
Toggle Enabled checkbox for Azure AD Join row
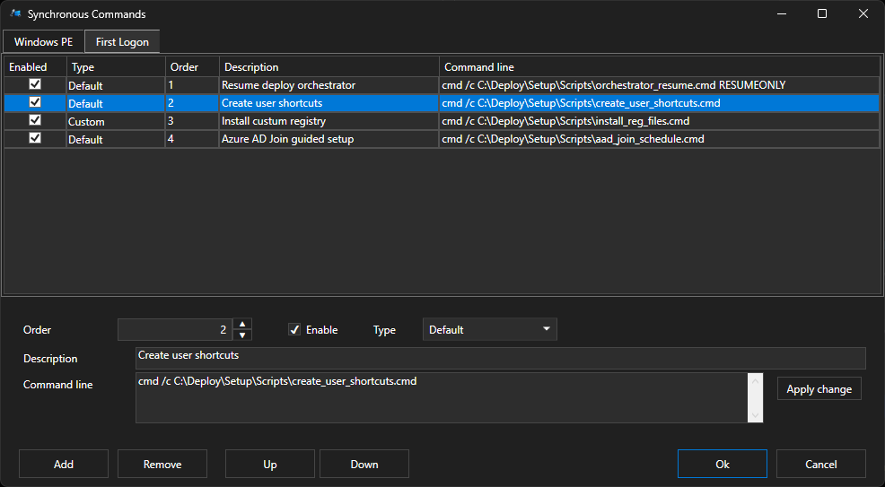[x=35, y=138]
